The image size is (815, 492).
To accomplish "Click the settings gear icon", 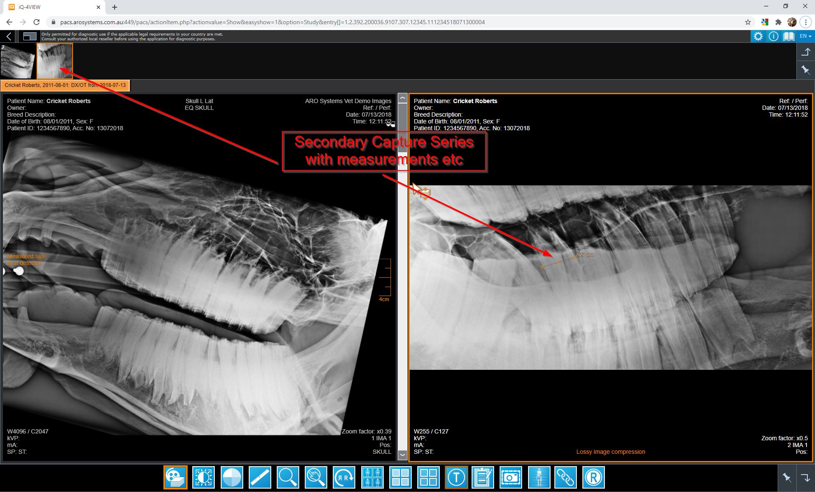I will point(759,36).
